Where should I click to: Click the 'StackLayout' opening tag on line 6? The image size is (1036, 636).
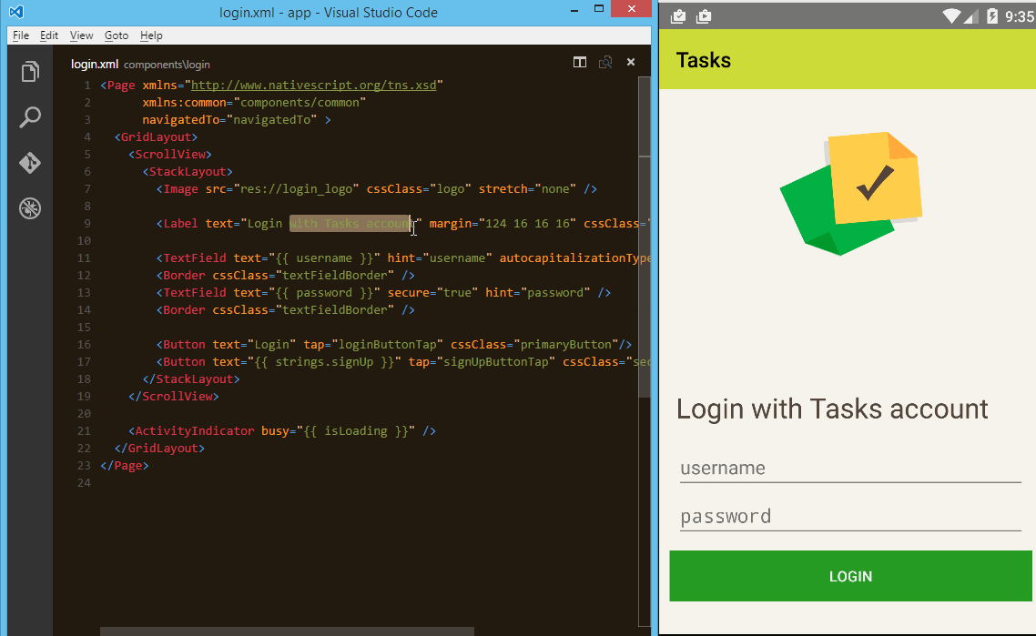[188, 171]
